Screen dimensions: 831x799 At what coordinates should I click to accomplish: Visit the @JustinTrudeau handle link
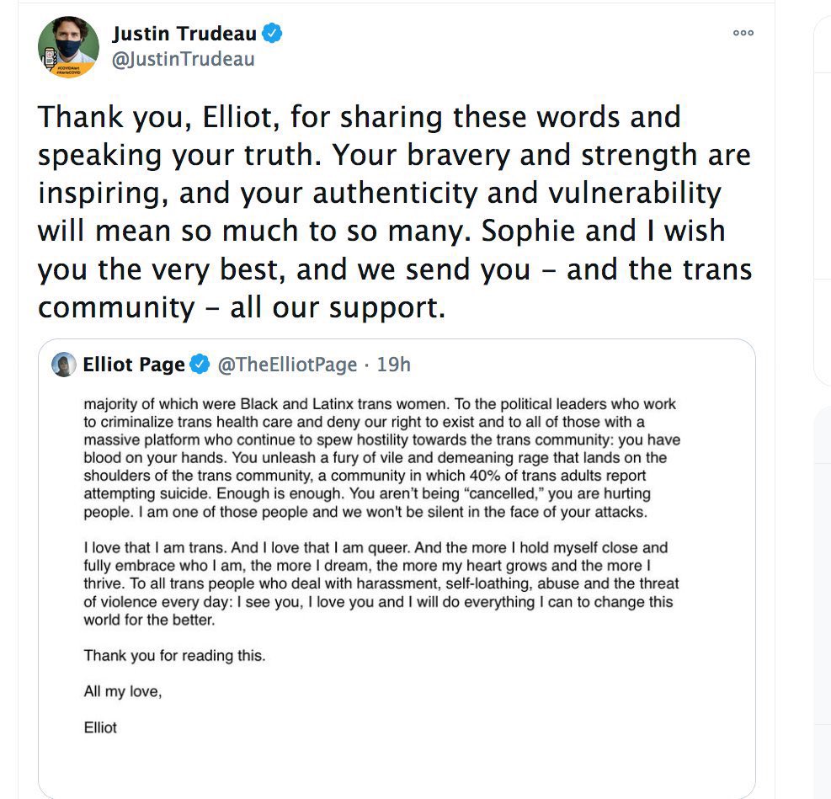(x=183, y=60)
